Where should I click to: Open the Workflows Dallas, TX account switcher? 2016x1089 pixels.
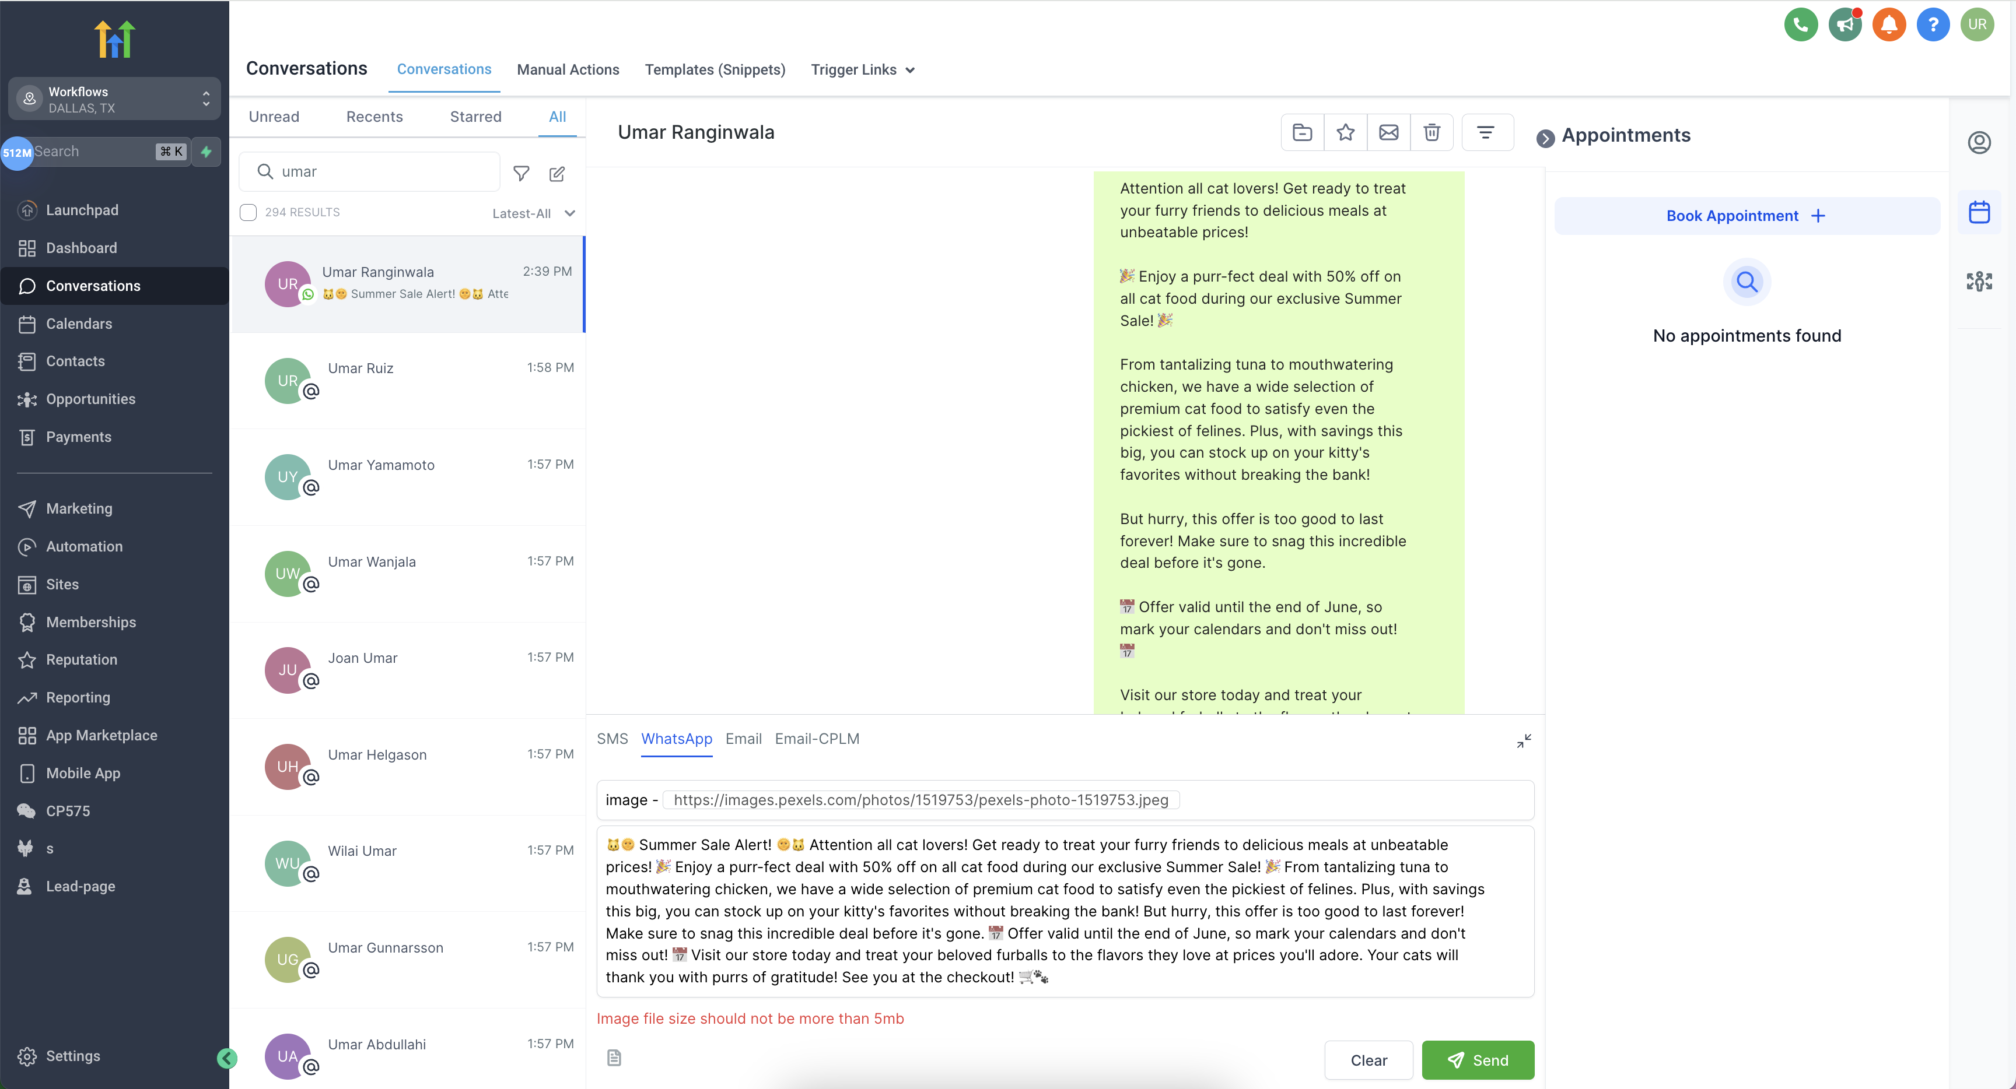(114, 99)
